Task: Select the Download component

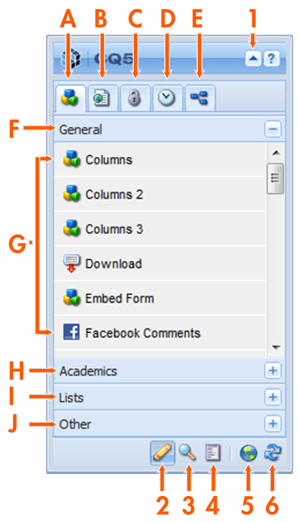Action: [x=113, y=264]
